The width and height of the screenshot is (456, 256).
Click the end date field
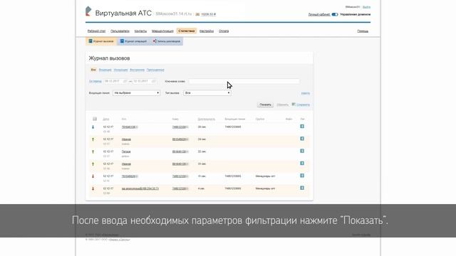click(142, 81)
